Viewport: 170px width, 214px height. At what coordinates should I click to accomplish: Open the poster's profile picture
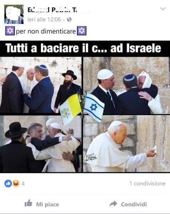14,14
